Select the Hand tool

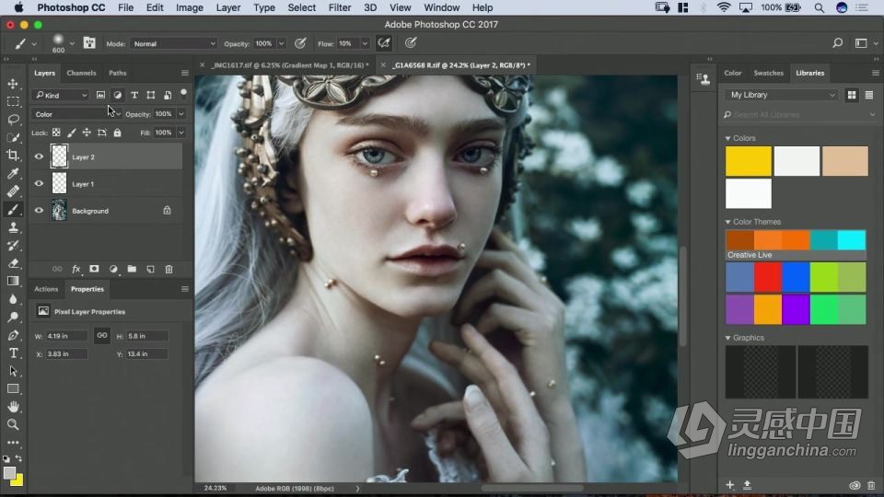pos(13,407)
